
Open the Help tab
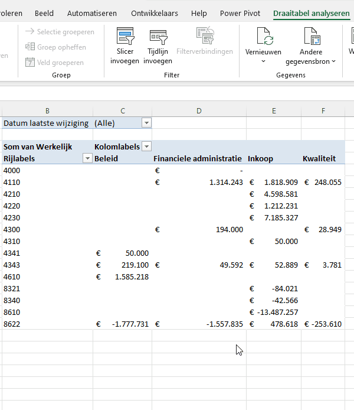[199, 13]
